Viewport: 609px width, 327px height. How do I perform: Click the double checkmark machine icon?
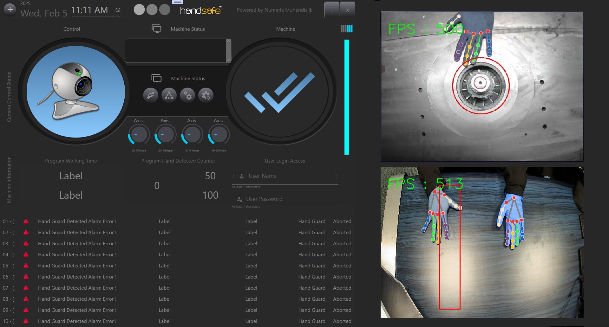pos(279,92)
